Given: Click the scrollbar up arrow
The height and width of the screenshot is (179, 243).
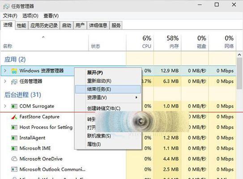Looking at the screenshot, I should 239,55.
